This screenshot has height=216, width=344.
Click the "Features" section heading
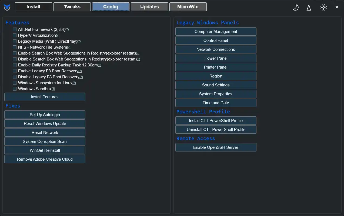pos(17,23)
